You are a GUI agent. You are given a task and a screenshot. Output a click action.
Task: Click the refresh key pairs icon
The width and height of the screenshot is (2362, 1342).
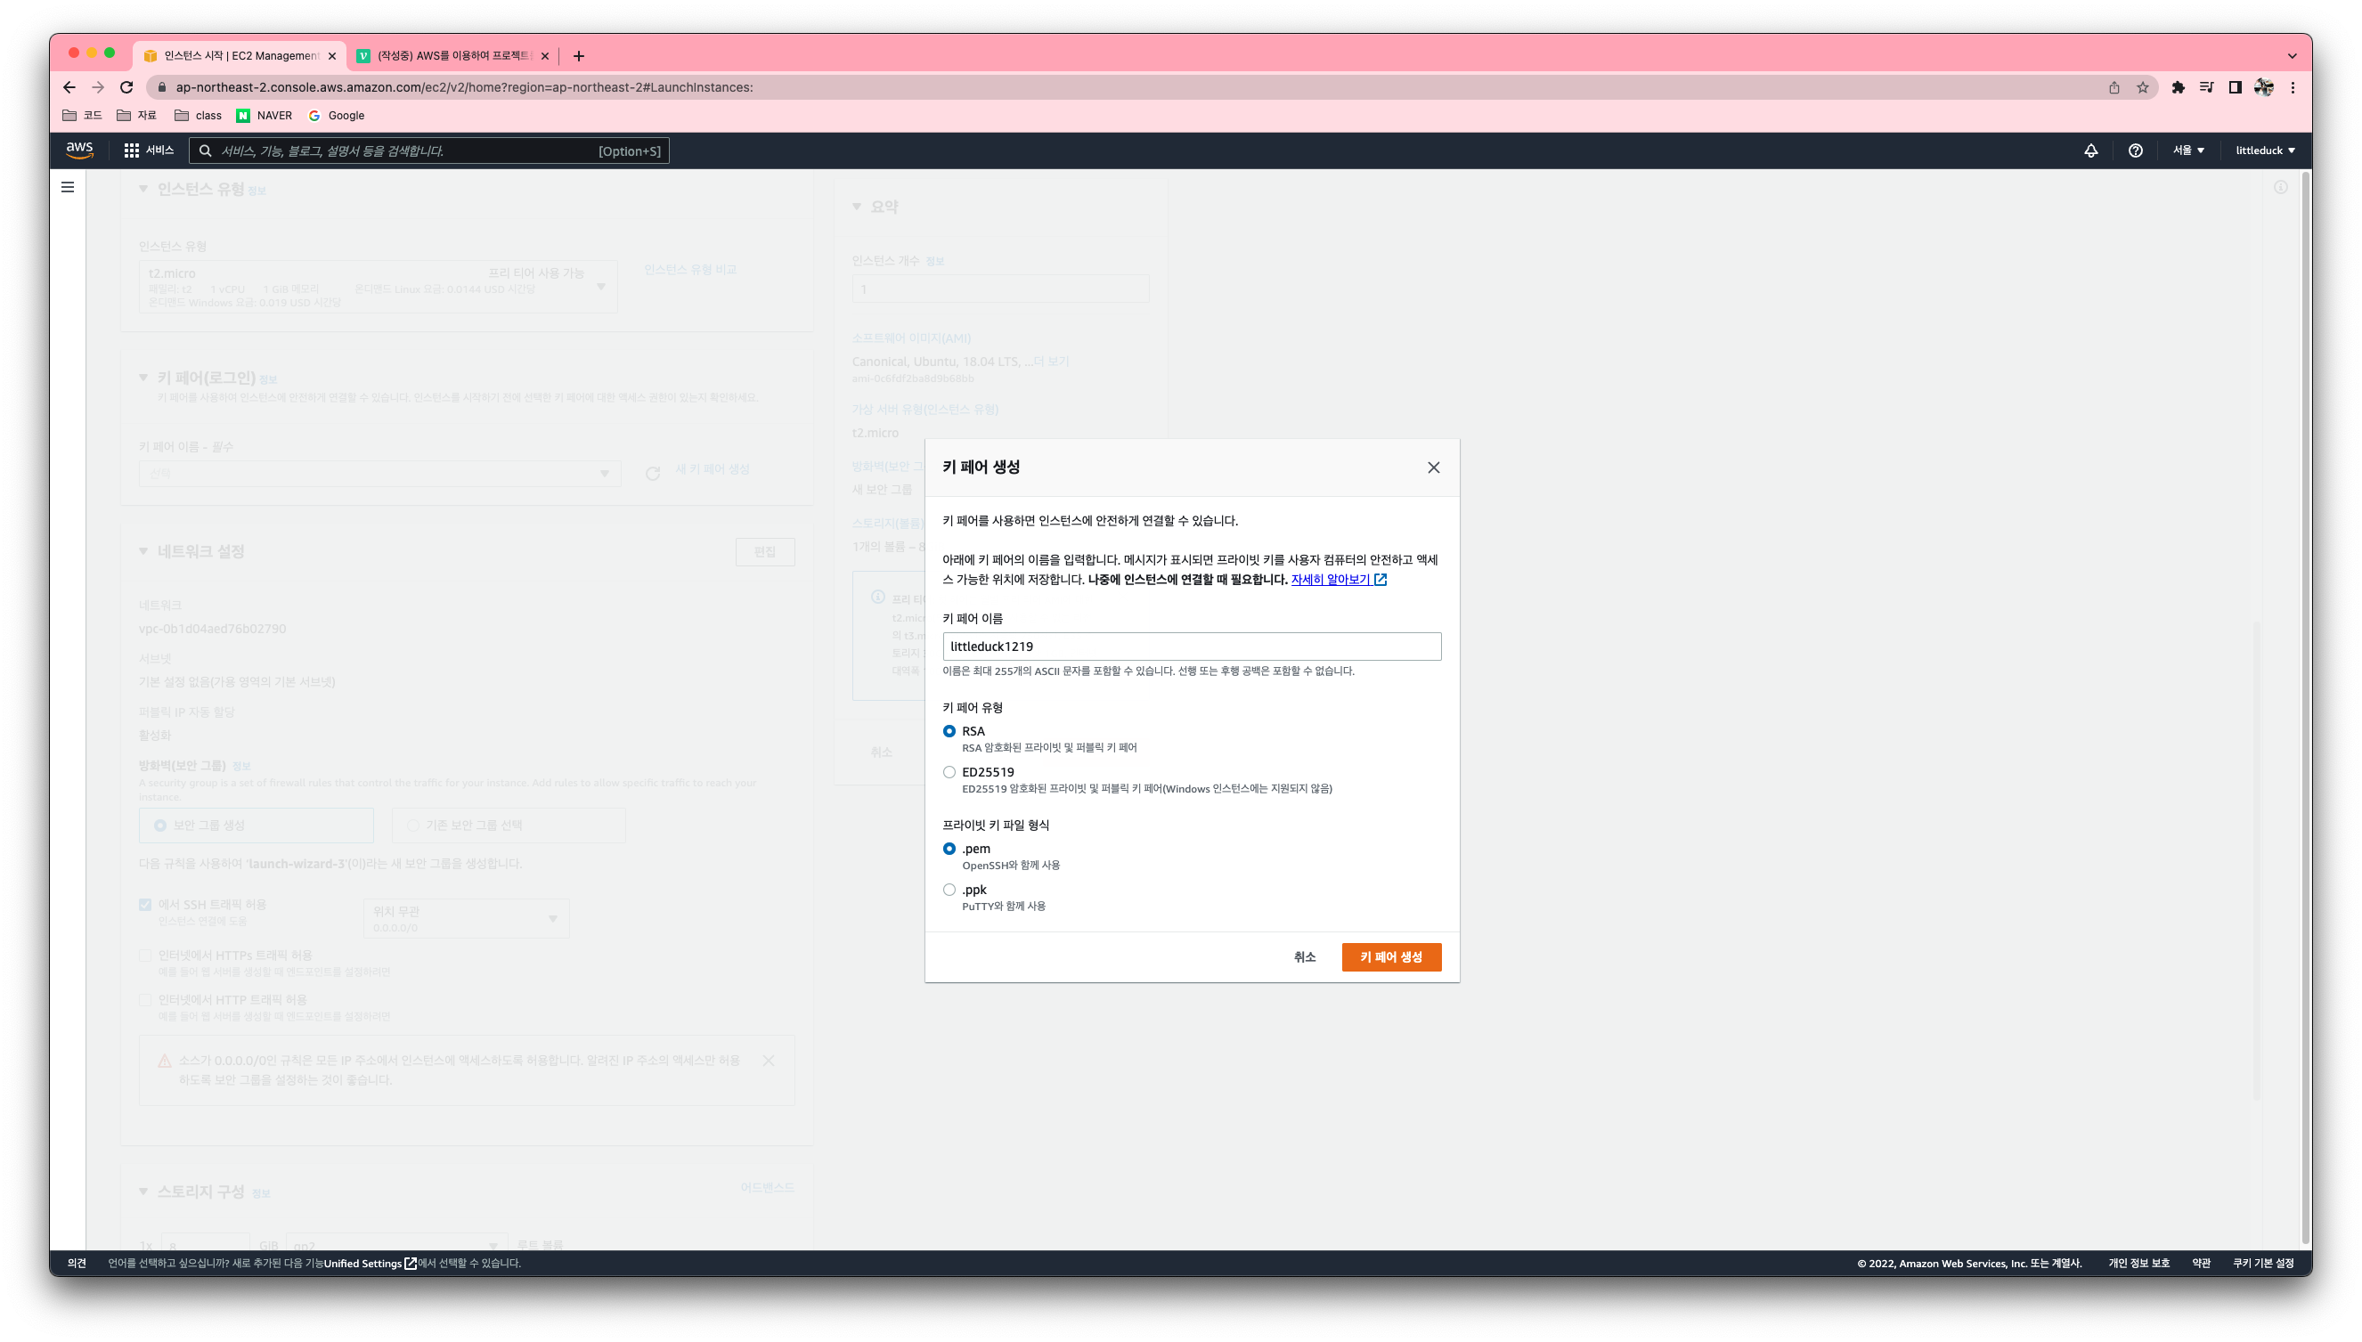(653, 473)
